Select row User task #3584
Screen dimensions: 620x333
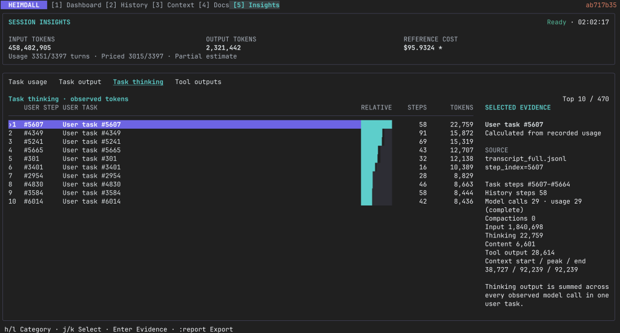pyautogui.click(x=240, y=193)
